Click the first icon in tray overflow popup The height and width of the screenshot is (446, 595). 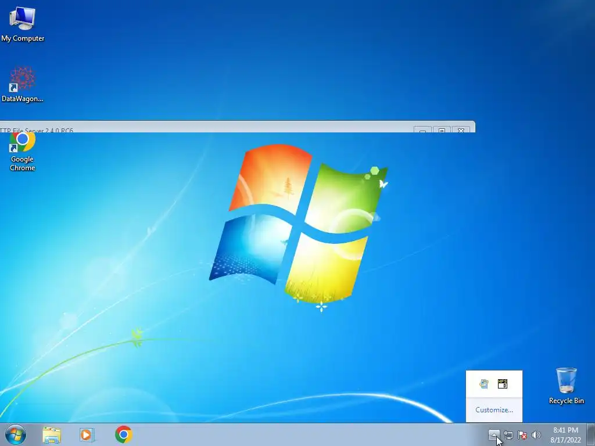point(484,384)
